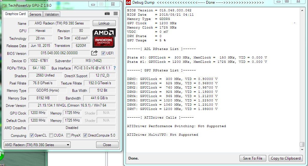Toggle the DirectCompute 5.0 checkbox
The height and width of the screenshot is (166, 308).
pos(85,135)
